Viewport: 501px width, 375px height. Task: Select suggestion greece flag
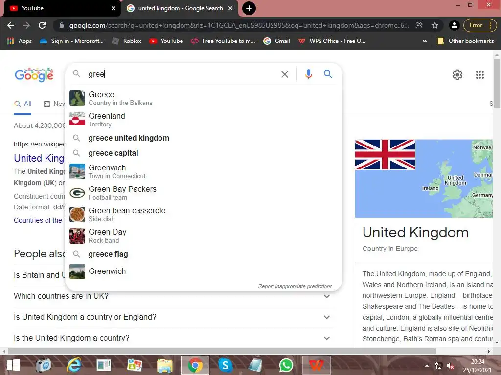tap(204, 254)
